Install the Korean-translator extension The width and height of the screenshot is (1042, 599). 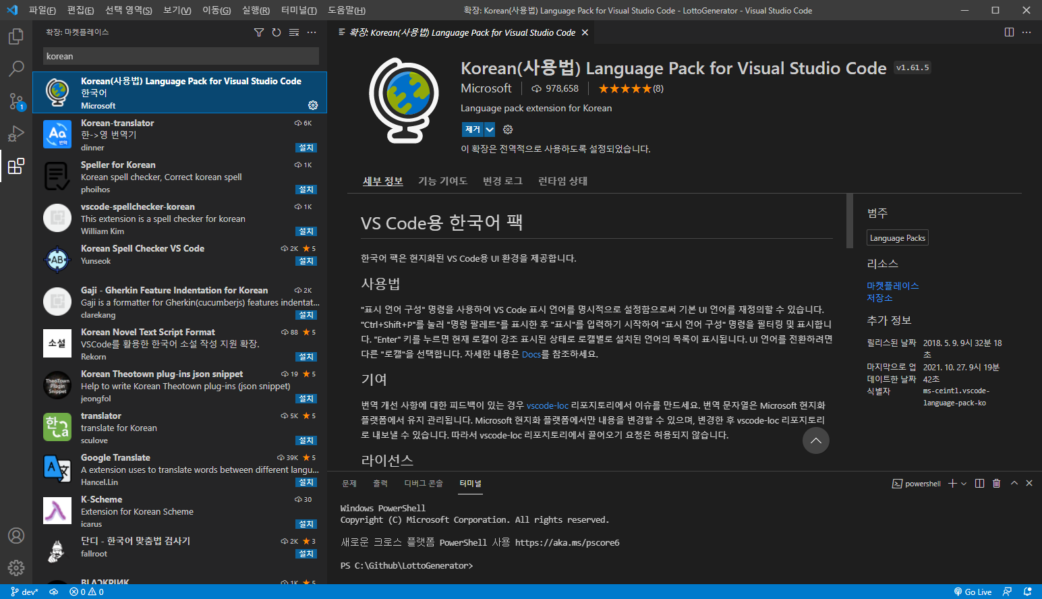306,148
